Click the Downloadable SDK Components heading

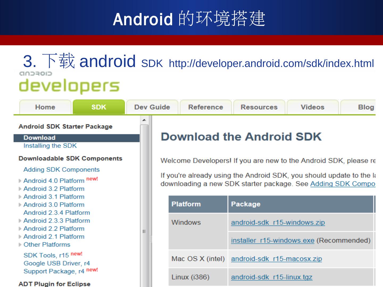pos(70,158)
